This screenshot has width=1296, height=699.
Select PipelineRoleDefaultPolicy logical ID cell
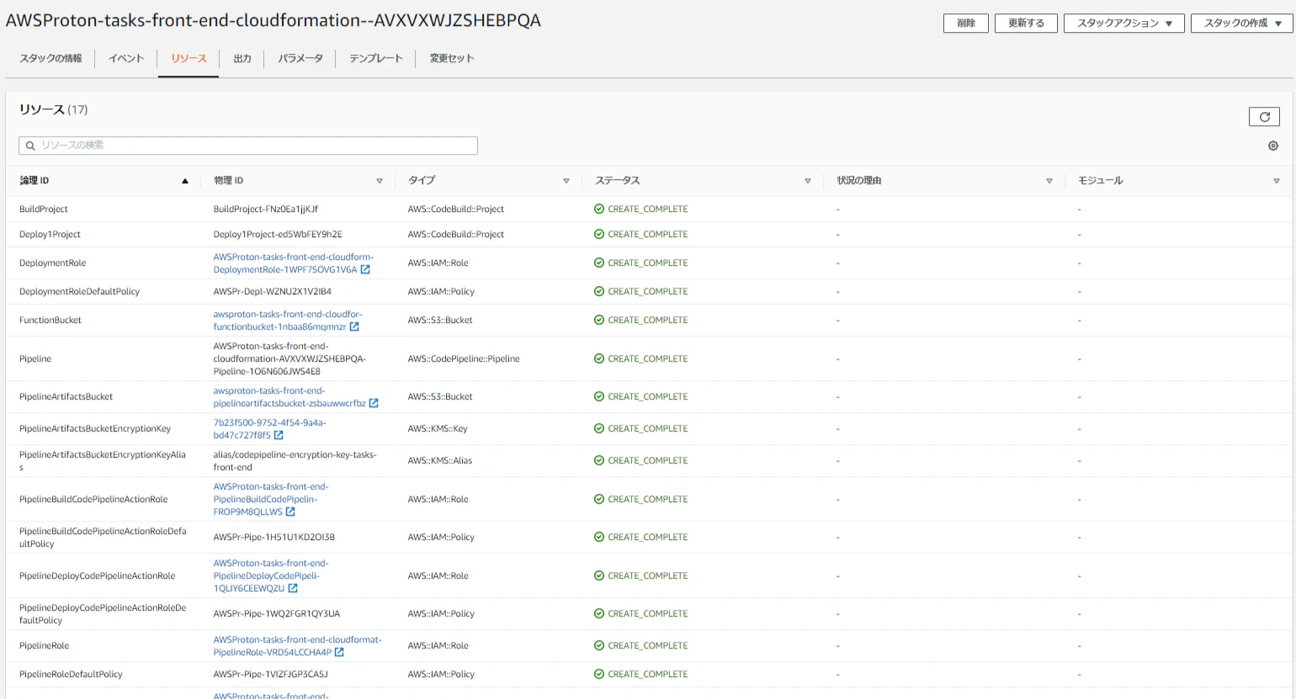click(x=71, y=675)
